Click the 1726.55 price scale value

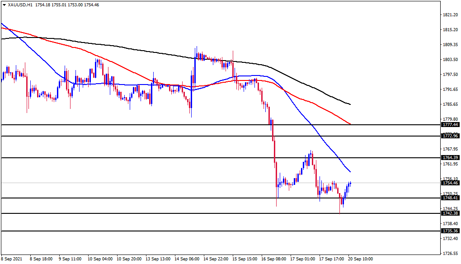click(x=451, y=253)
